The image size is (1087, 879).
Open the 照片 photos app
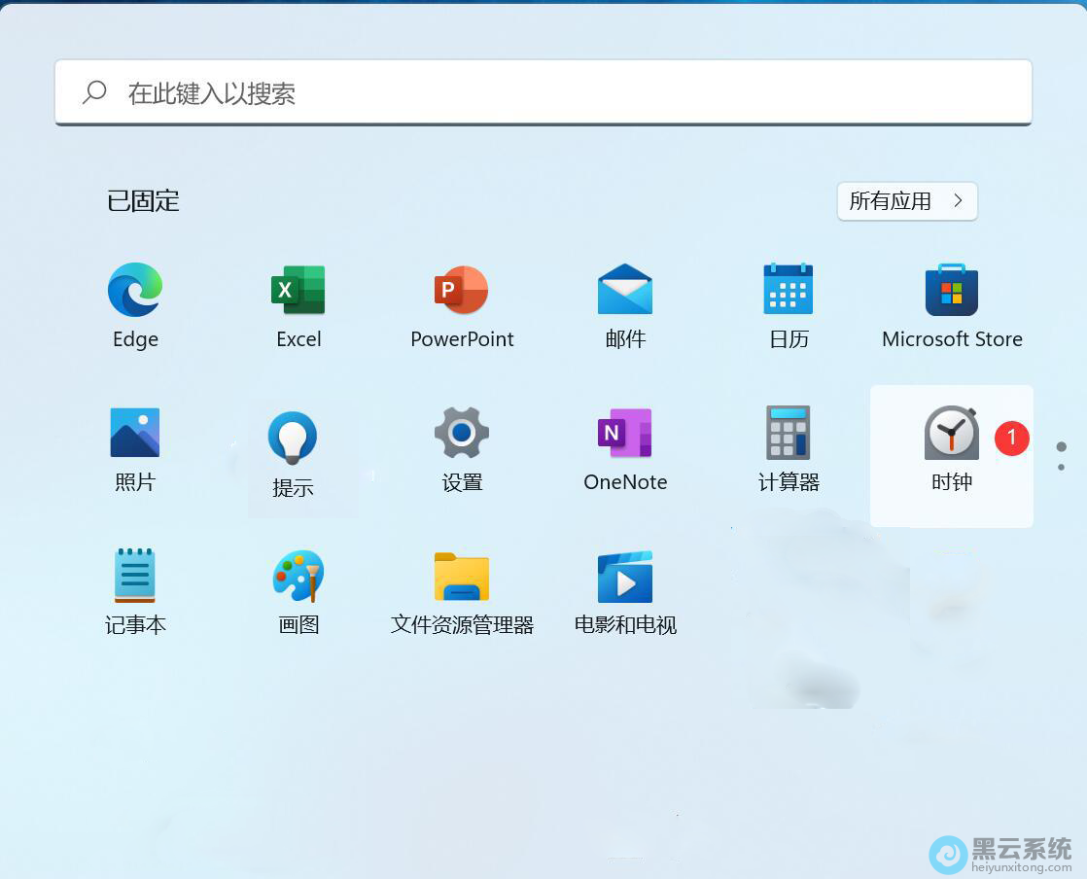pyautogui.click(x=135, y=433)
